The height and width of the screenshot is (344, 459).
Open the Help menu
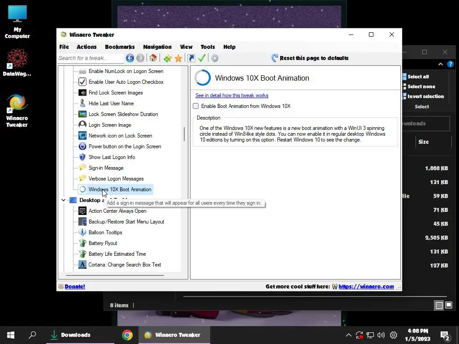[x=229, y=47]
